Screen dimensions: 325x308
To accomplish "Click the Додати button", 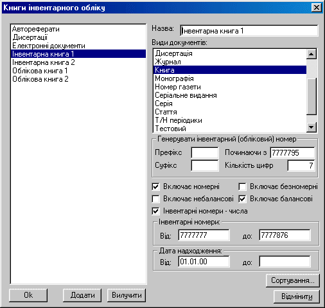I will [x=82, y=295].
